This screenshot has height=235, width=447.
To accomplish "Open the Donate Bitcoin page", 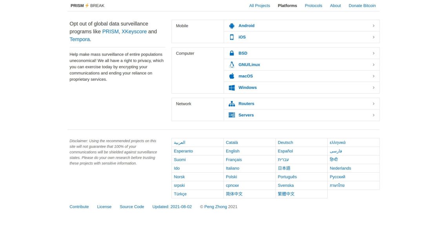I will [362, 6].
